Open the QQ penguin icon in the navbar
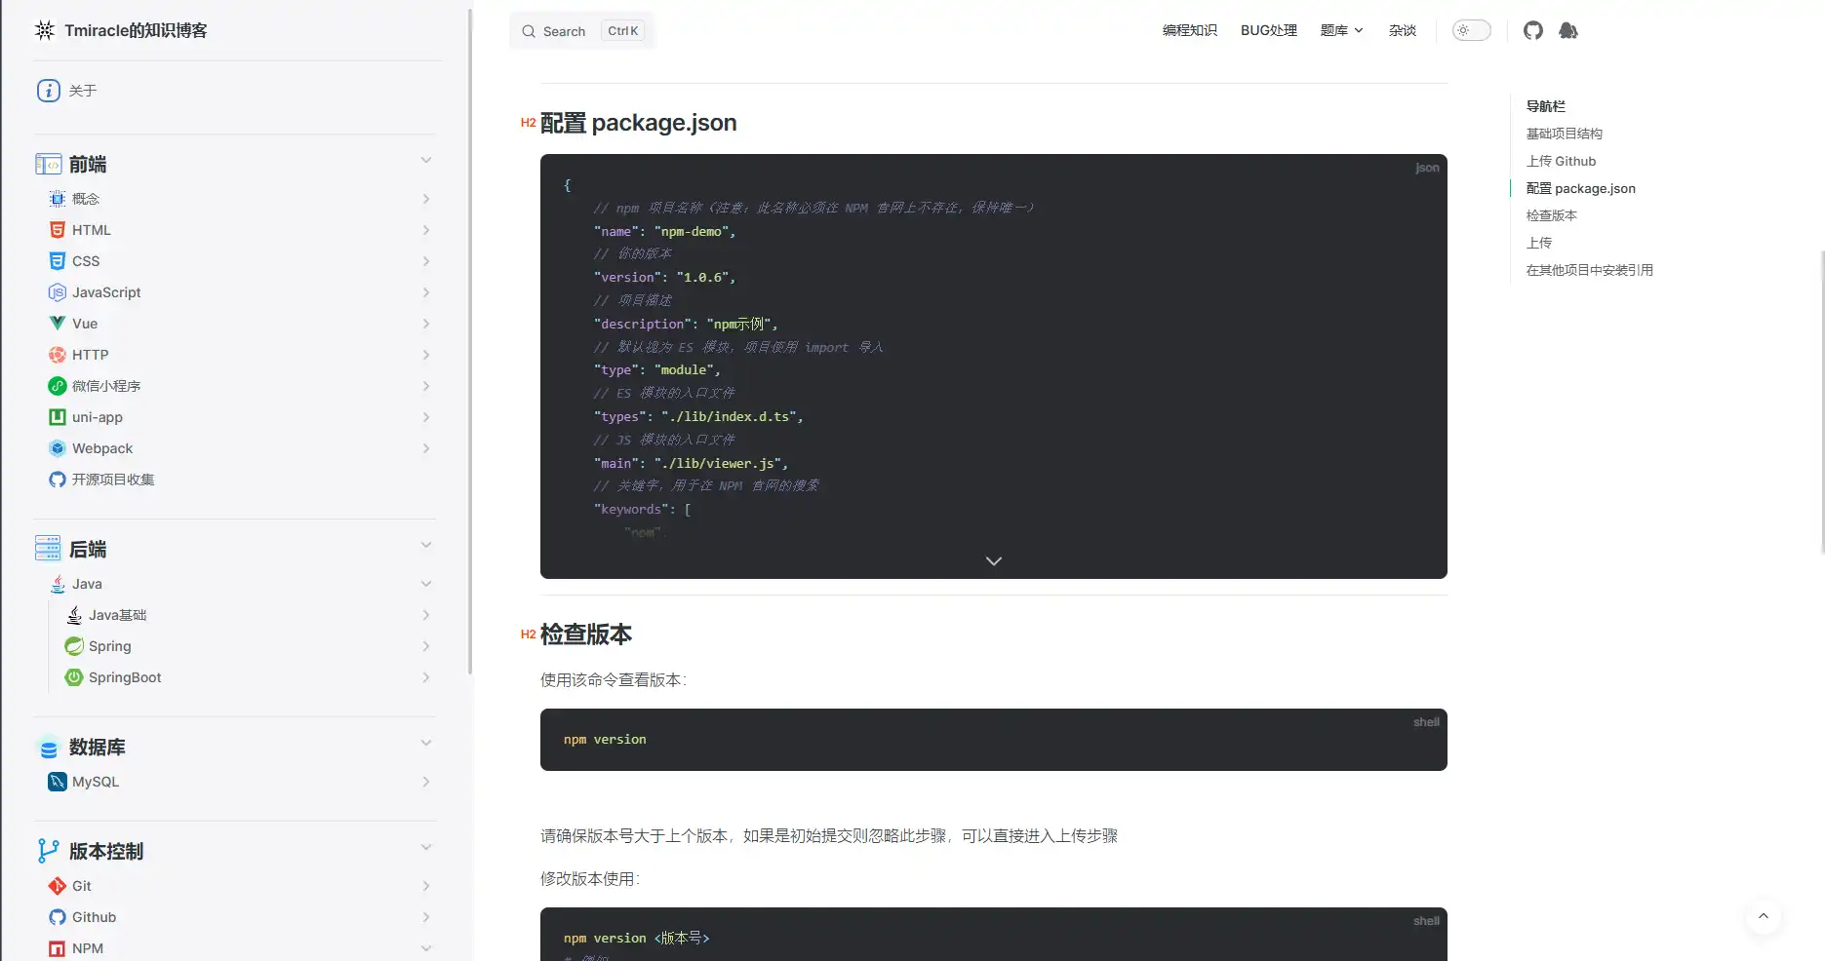 point(1567,30)
